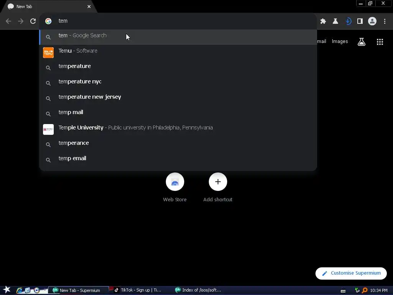Choose the 'temperature nyc' suggestion
This screenshot has width=393, height=295.
click(x=178, y=83)
